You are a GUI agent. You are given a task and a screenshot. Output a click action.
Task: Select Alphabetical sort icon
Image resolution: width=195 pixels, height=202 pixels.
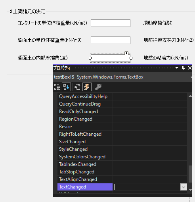66,87
